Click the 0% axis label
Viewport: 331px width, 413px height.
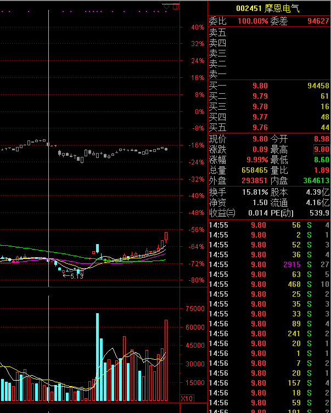pyautogui.click(x=200, y=112)
